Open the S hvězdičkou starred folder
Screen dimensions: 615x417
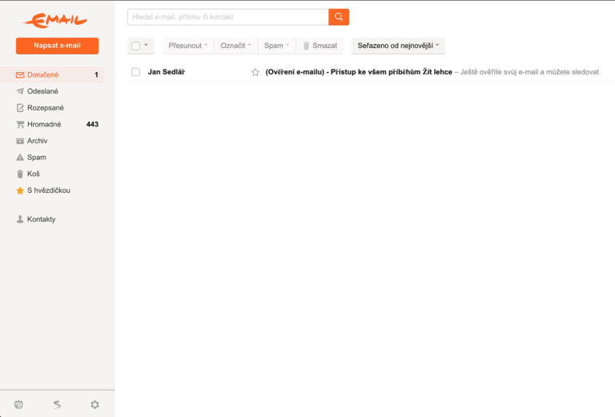point(48,190)
